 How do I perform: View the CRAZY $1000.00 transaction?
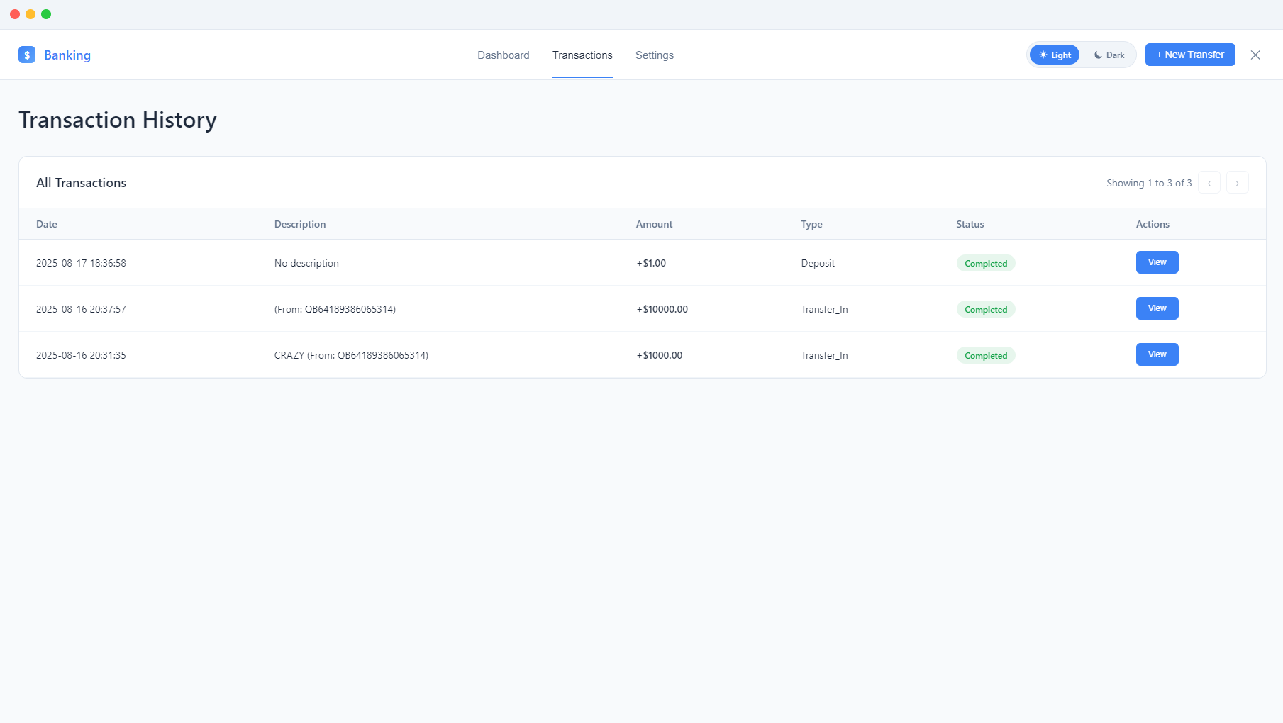point(1157,354)
